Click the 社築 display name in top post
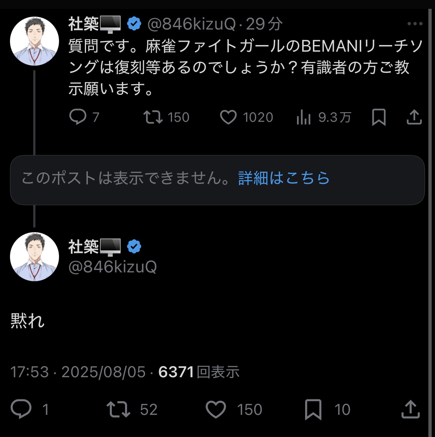Screen dimensions: 435x437 click(83, 24)
